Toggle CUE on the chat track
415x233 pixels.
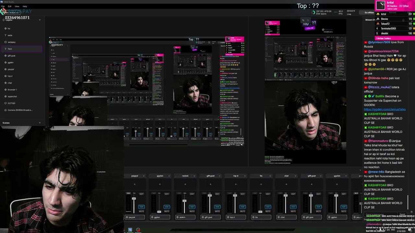pos(293,207)
